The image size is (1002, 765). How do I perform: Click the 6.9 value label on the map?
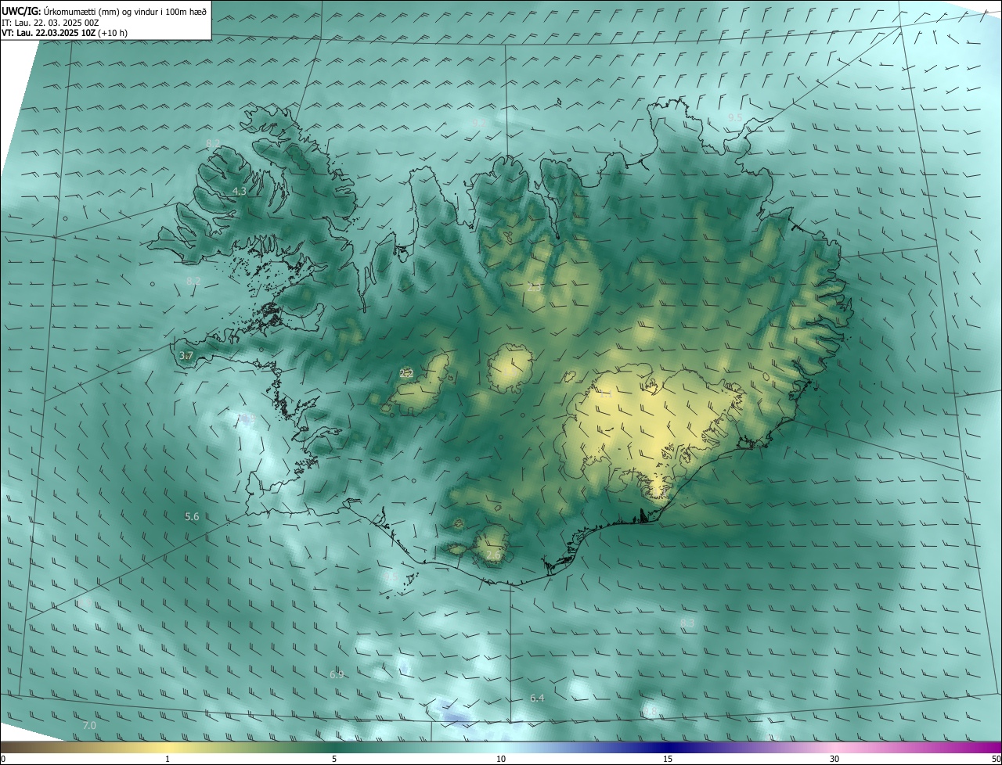(337, 673)
